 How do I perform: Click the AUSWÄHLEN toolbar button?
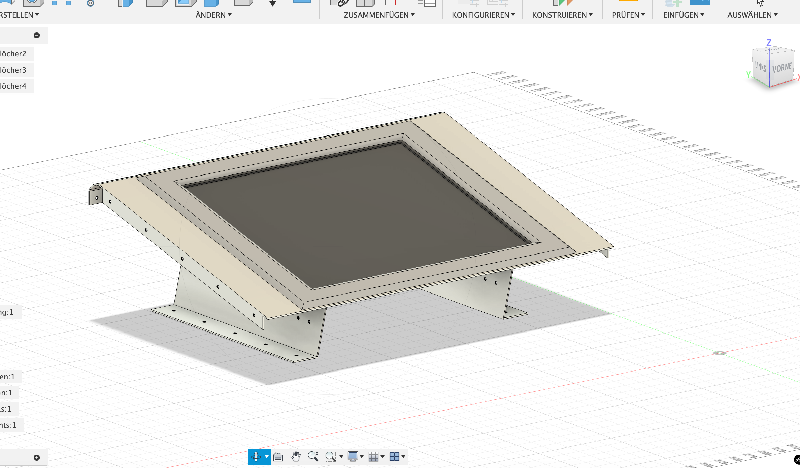click(x=752, y=15)
